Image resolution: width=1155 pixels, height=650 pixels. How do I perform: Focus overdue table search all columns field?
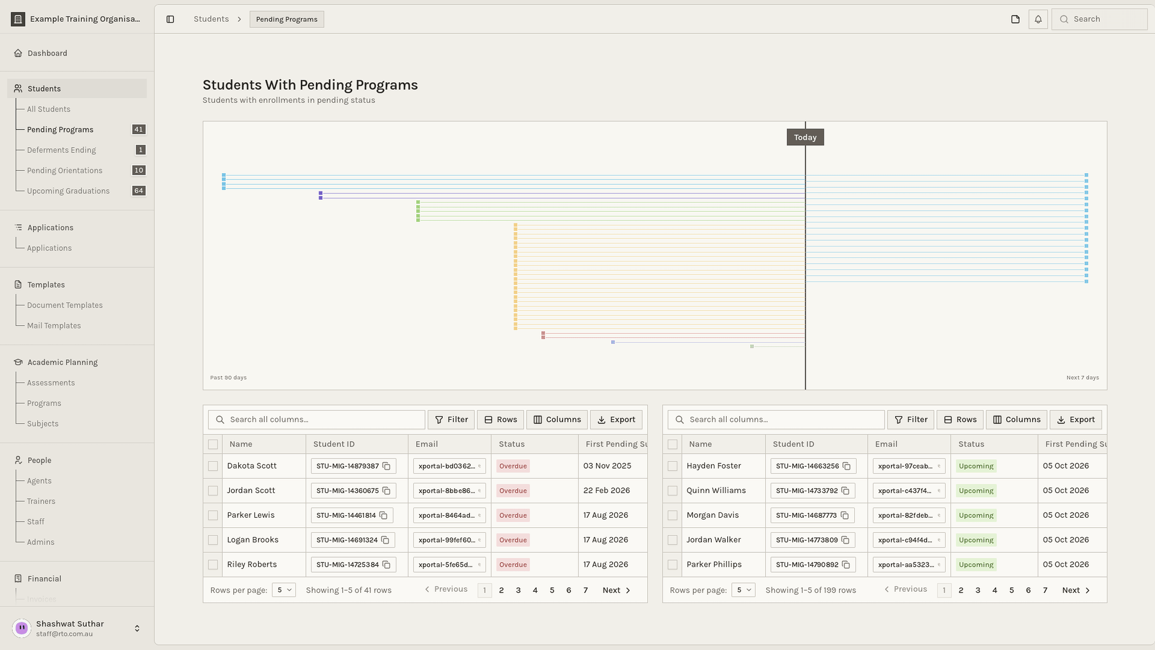coord(316,420)
